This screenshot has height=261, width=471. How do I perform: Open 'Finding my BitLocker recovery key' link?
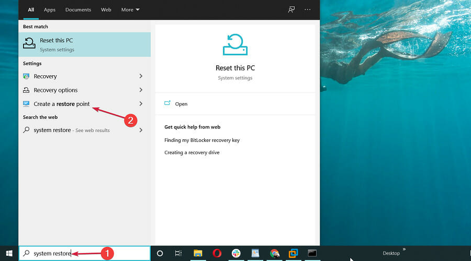[202, 140]
